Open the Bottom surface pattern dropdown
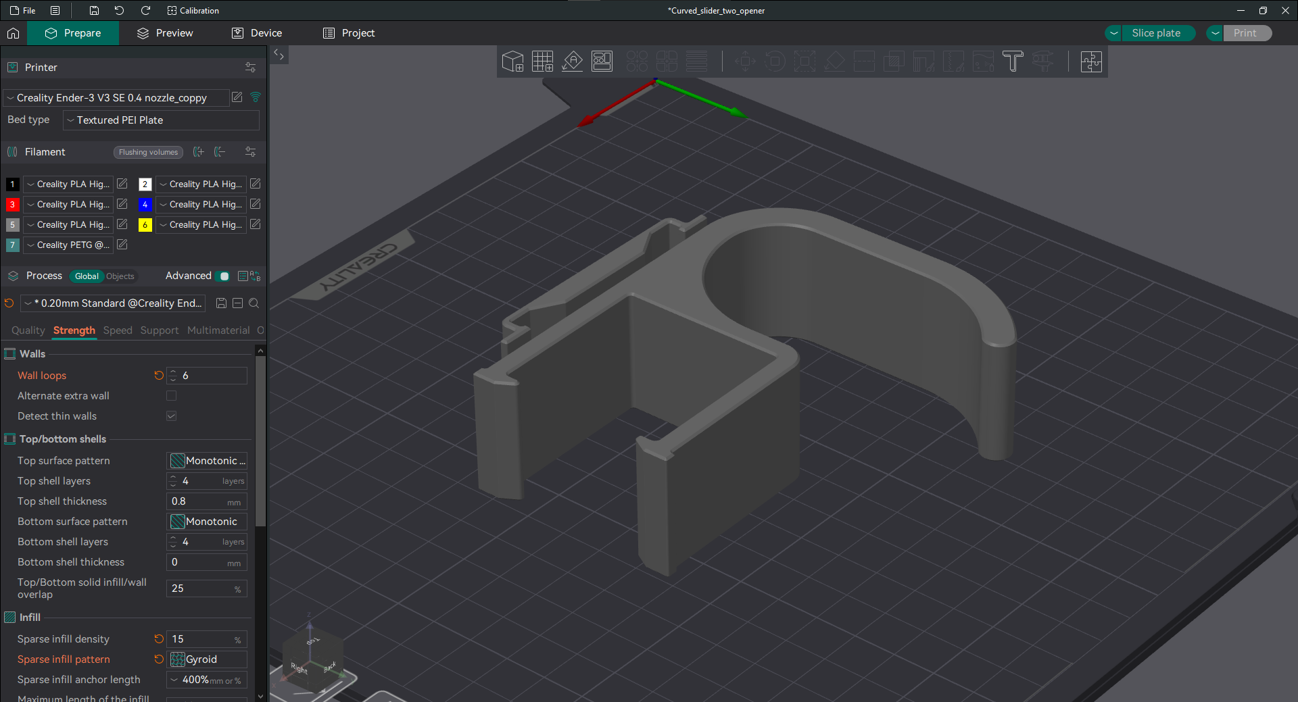This screenshot has height=702, width=1298. 207,522
